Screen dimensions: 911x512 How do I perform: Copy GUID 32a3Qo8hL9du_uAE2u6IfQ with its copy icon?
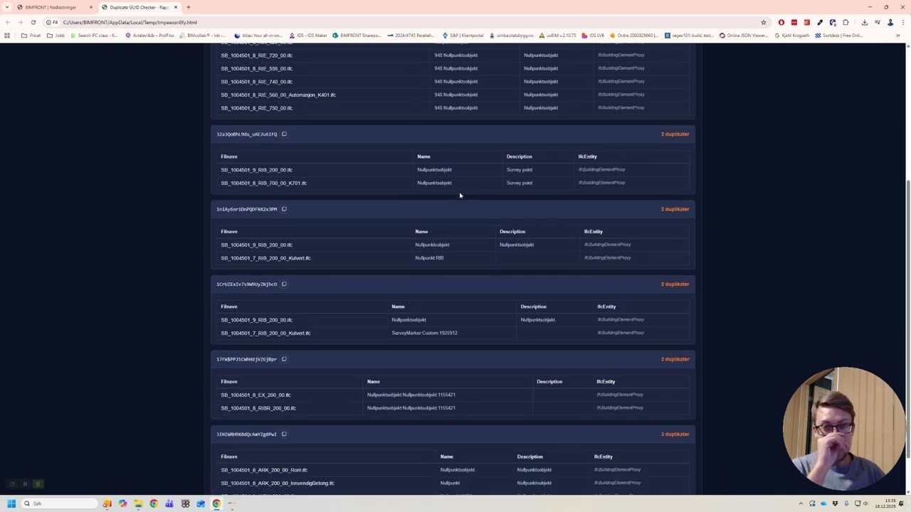284,134
